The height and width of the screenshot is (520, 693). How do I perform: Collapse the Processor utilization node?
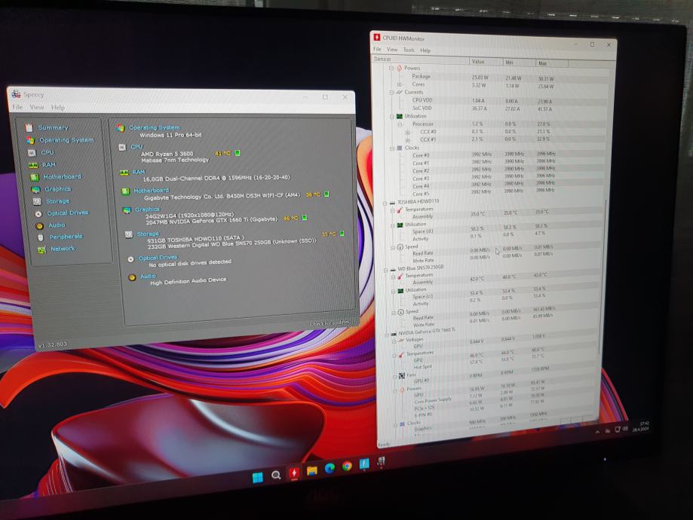[x=400, y=124]
